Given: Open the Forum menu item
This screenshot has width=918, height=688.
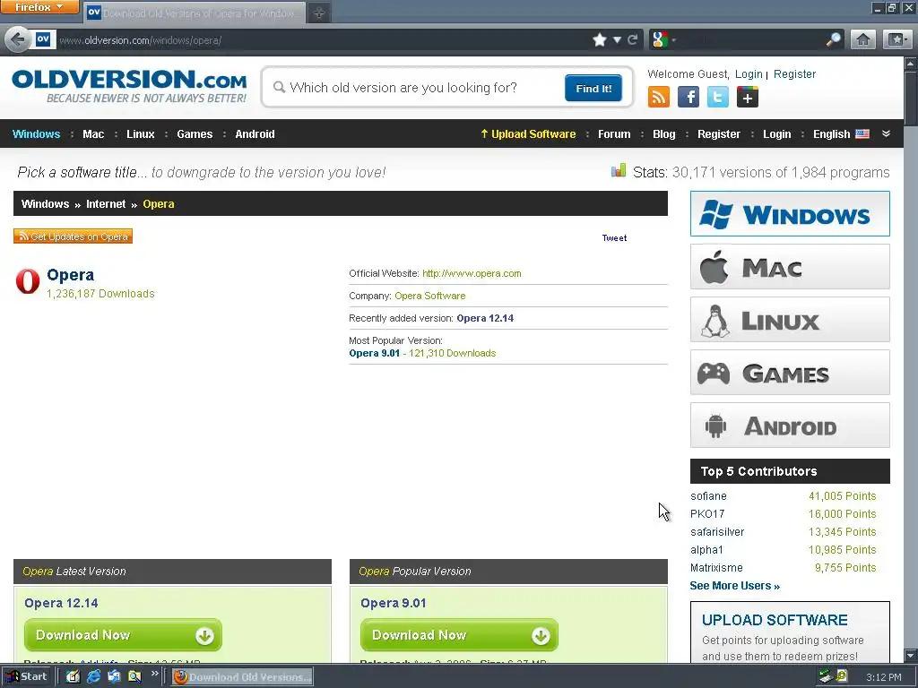Looking at the screenshot, I should (x=614, y=134).
